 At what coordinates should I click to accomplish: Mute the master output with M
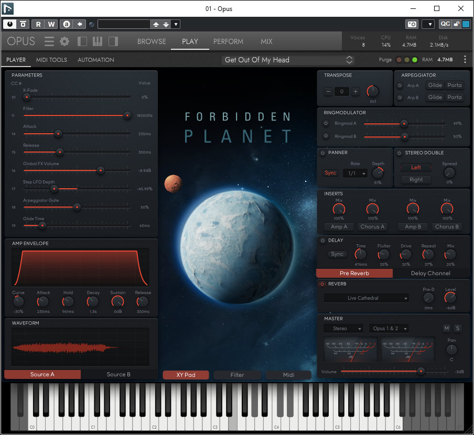447,328
